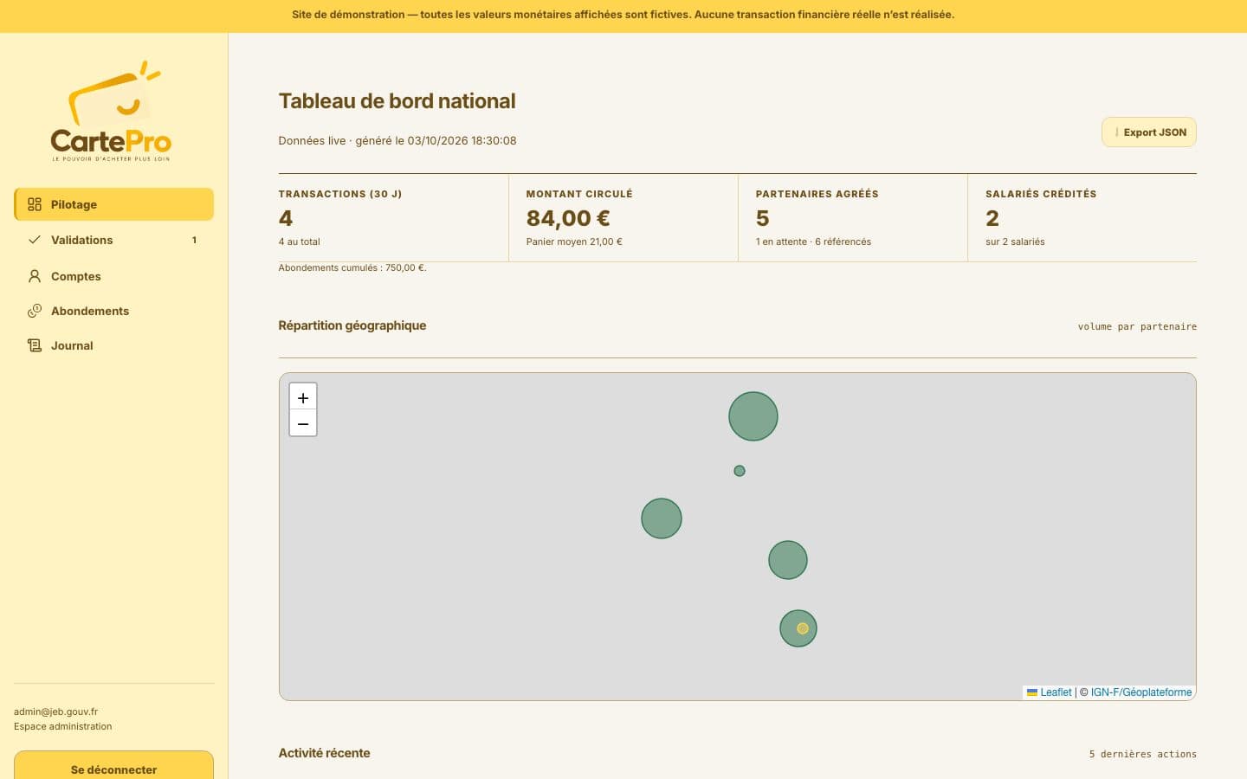Screen dimensions: 1247x779
Task: Click the Transactions (30 J) value 4
Action: tap(286, 218)
